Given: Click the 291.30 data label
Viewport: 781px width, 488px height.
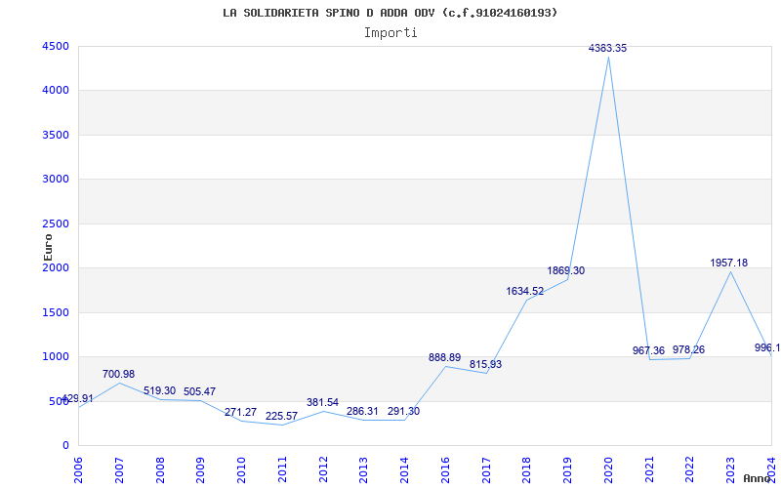Looking at the screenshot, I should coord(403,411).
